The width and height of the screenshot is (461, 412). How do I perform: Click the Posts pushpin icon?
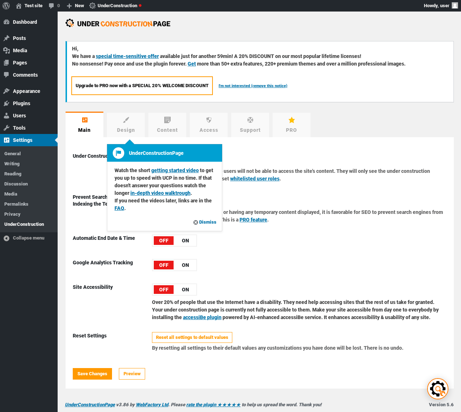(6, 38)
